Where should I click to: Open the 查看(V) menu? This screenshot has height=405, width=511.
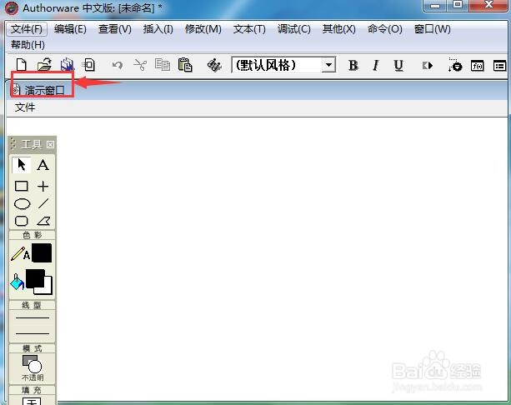pos(115,29)
